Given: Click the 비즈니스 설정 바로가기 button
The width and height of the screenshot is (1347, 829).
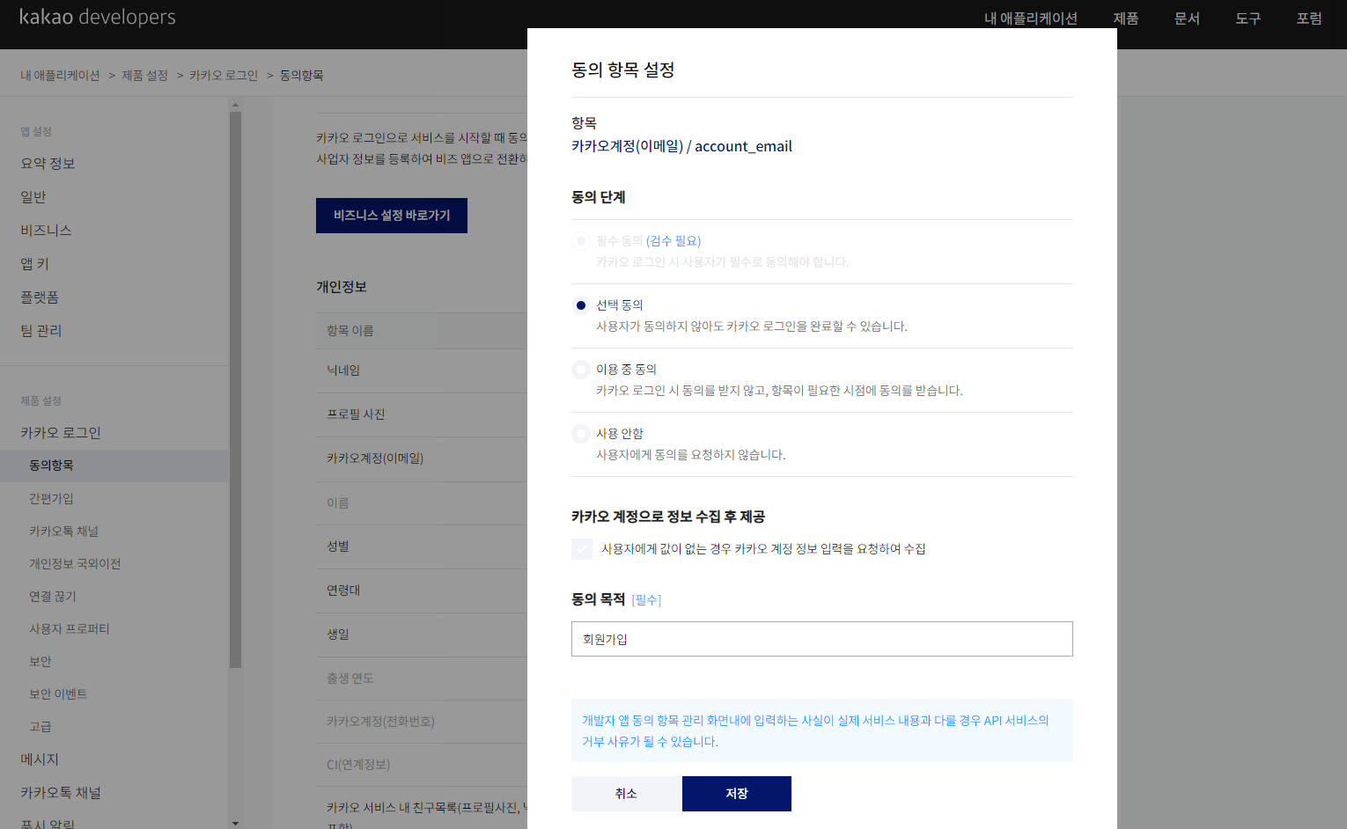Looking at the screenshot, I should (392, 216).
